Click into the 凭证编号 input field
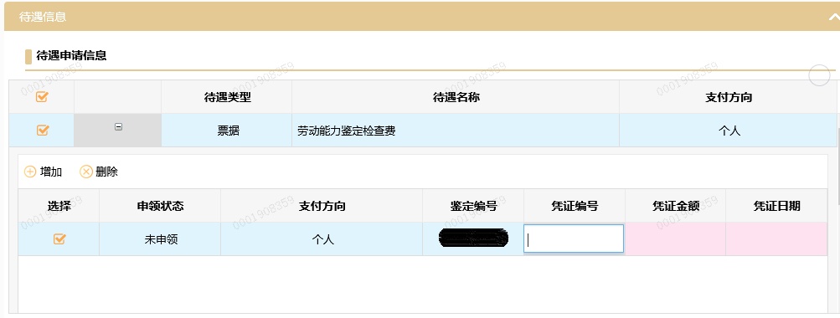 pyautogui.click(x=574, y=238)
